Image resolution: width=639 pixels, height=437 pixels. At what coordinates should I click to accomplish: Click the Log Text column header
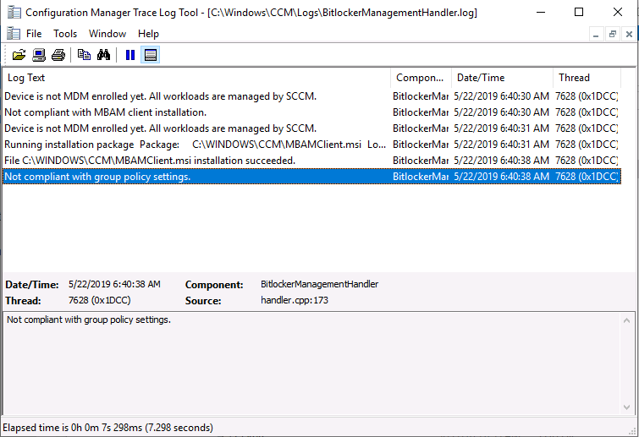coord(197,78)
